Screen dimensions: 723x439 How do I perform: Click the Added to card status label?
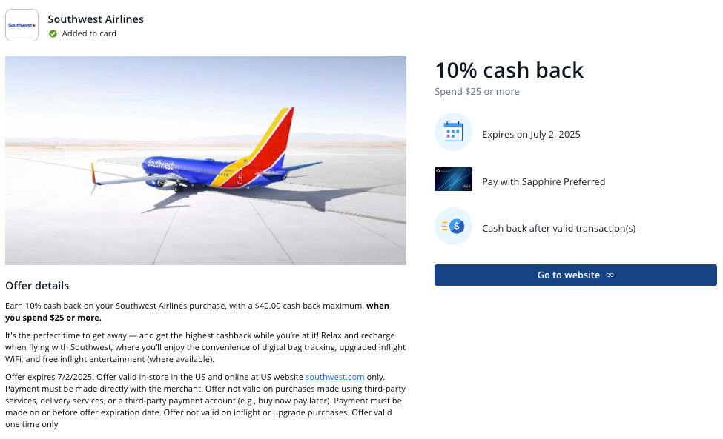89,33
